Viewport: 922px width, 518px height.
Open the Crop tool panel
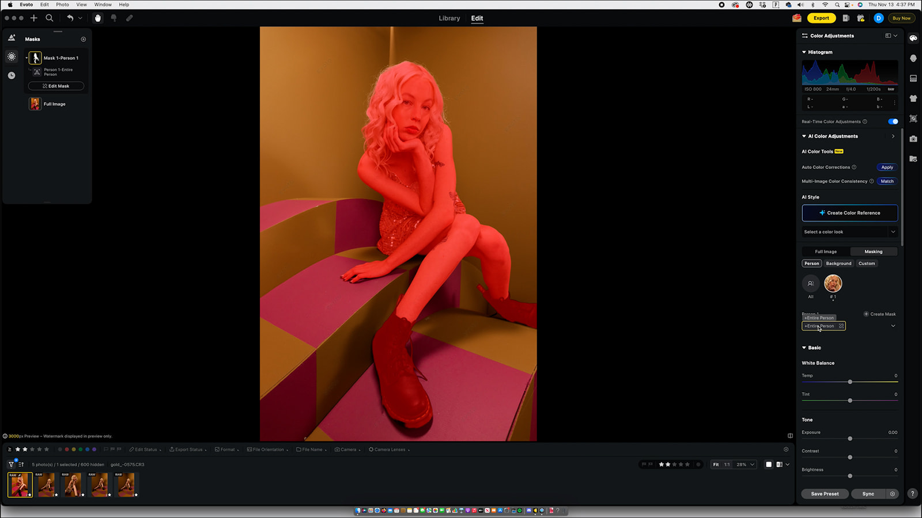(x=913, y=119)
